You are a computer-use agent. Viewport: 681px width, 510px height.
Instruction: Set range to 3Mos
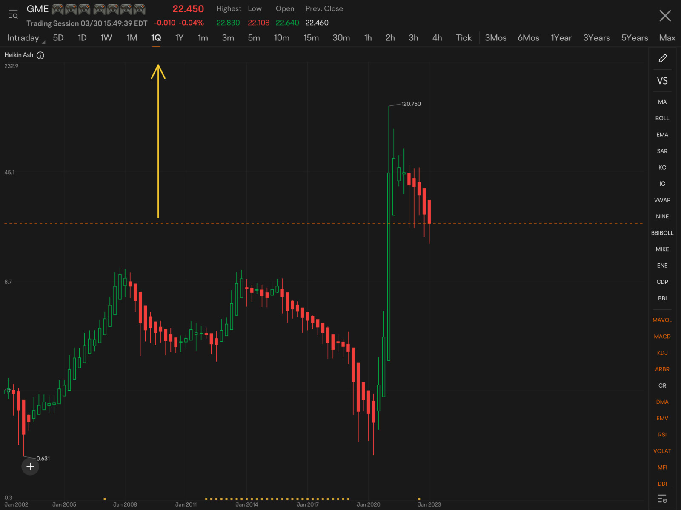[x=496, y=38]
